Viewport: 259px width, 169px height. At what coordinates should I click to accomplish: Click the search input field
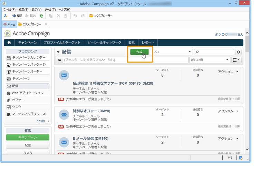point(214,52)
